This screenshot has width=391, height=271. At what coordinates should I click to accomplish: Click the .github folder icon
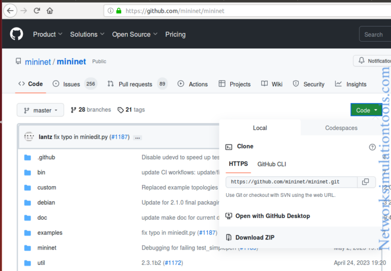pos(27,158)
